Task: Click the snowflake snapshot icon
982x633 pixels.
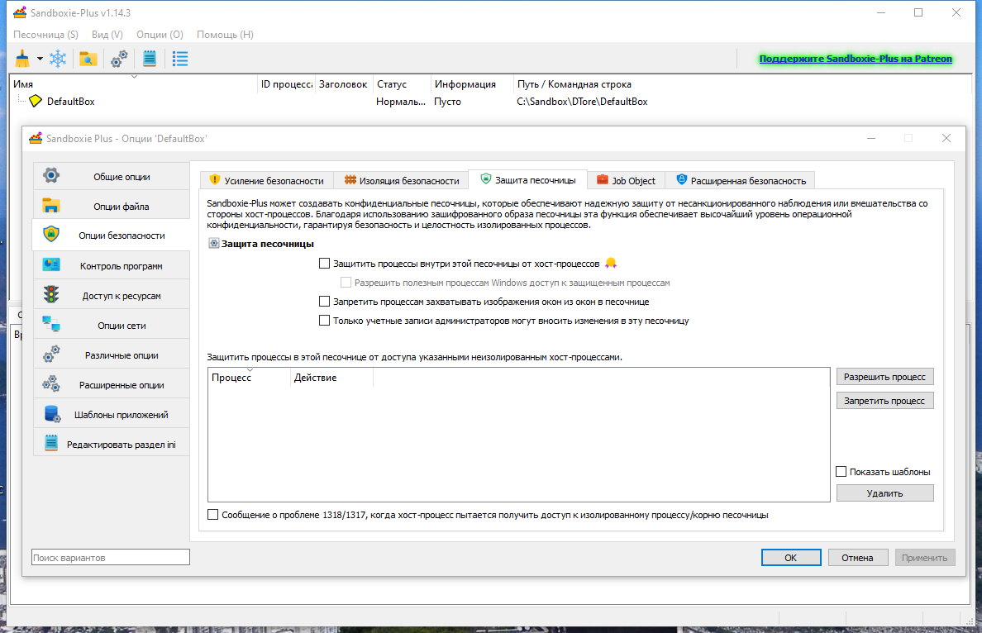Action: 58,59
